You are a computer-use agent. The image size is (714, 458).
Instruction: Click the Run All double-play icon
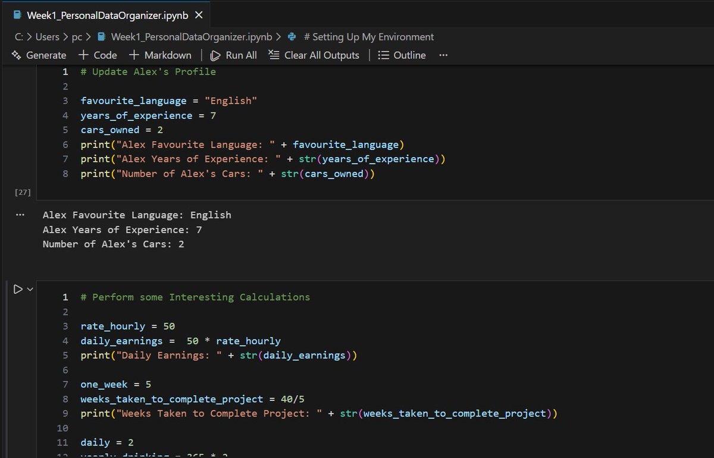tap(215, 55)
